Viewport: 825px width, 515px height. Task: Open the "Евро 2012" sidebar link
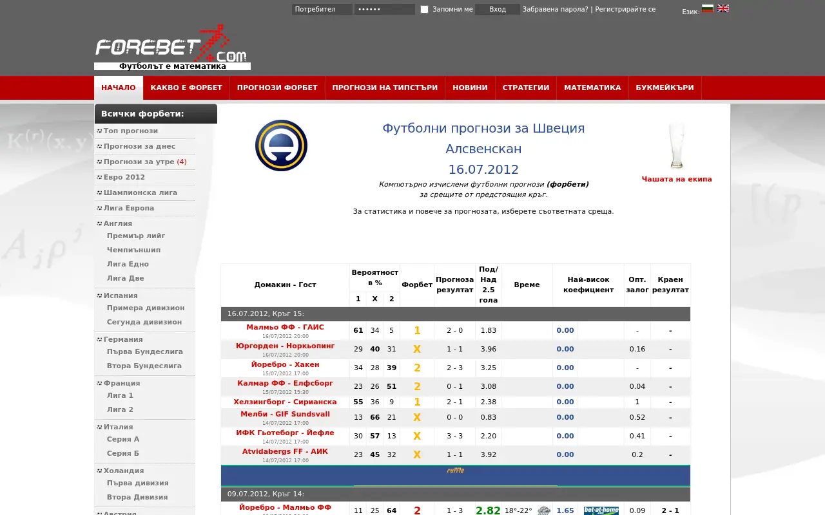124,178
